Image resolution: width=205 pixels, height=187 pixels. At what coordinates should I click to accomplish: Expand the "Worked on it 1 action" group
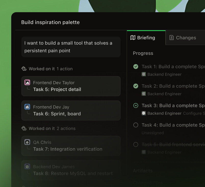[x=47, y=69]
